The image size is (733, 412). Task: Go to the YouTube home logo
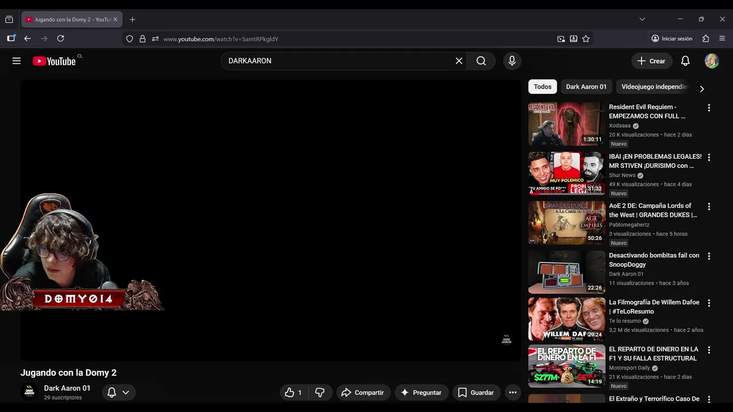(54, 61)
